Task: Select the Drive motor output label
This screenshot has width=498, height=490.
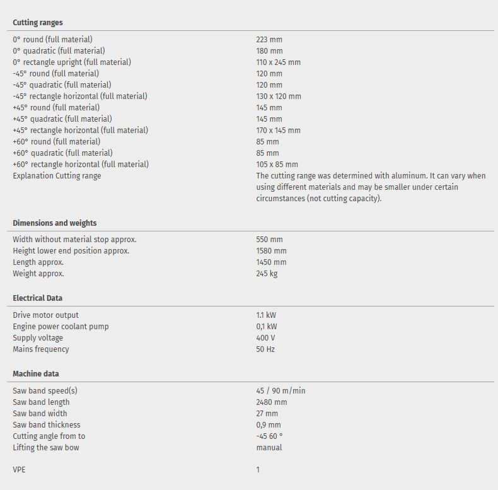Action: tap(46, 315)
